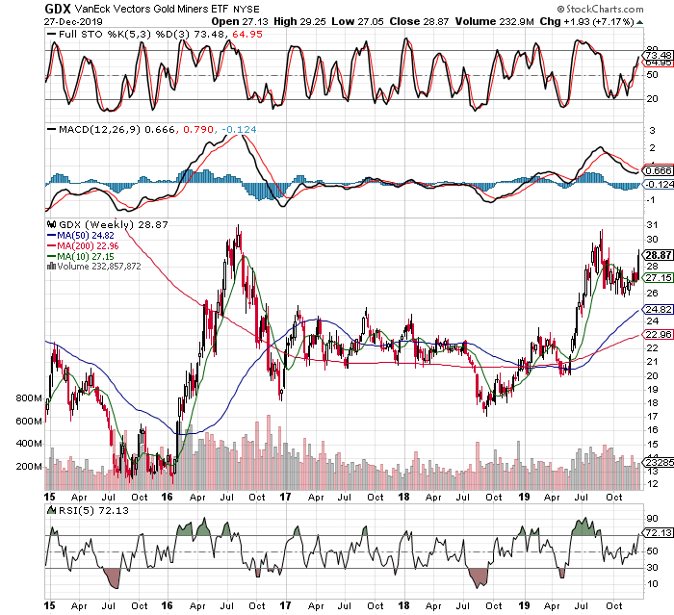
Task: Click the green 27.15 tag on the right axis
Action: pyautogui.click(x=658, y=278)
